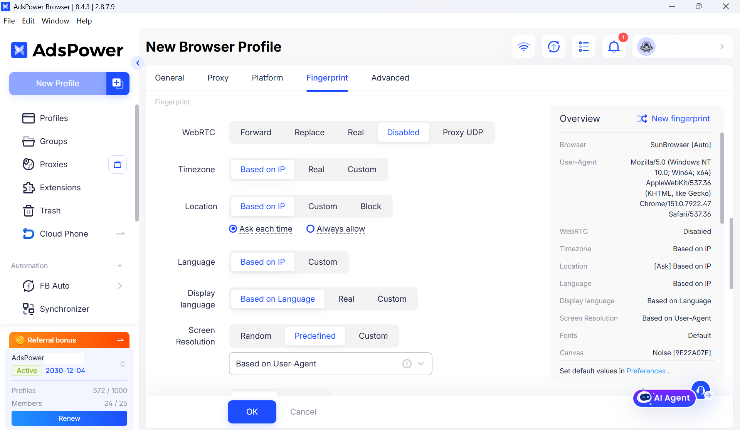Expand the account switcher arrows

tap(123, 364)
